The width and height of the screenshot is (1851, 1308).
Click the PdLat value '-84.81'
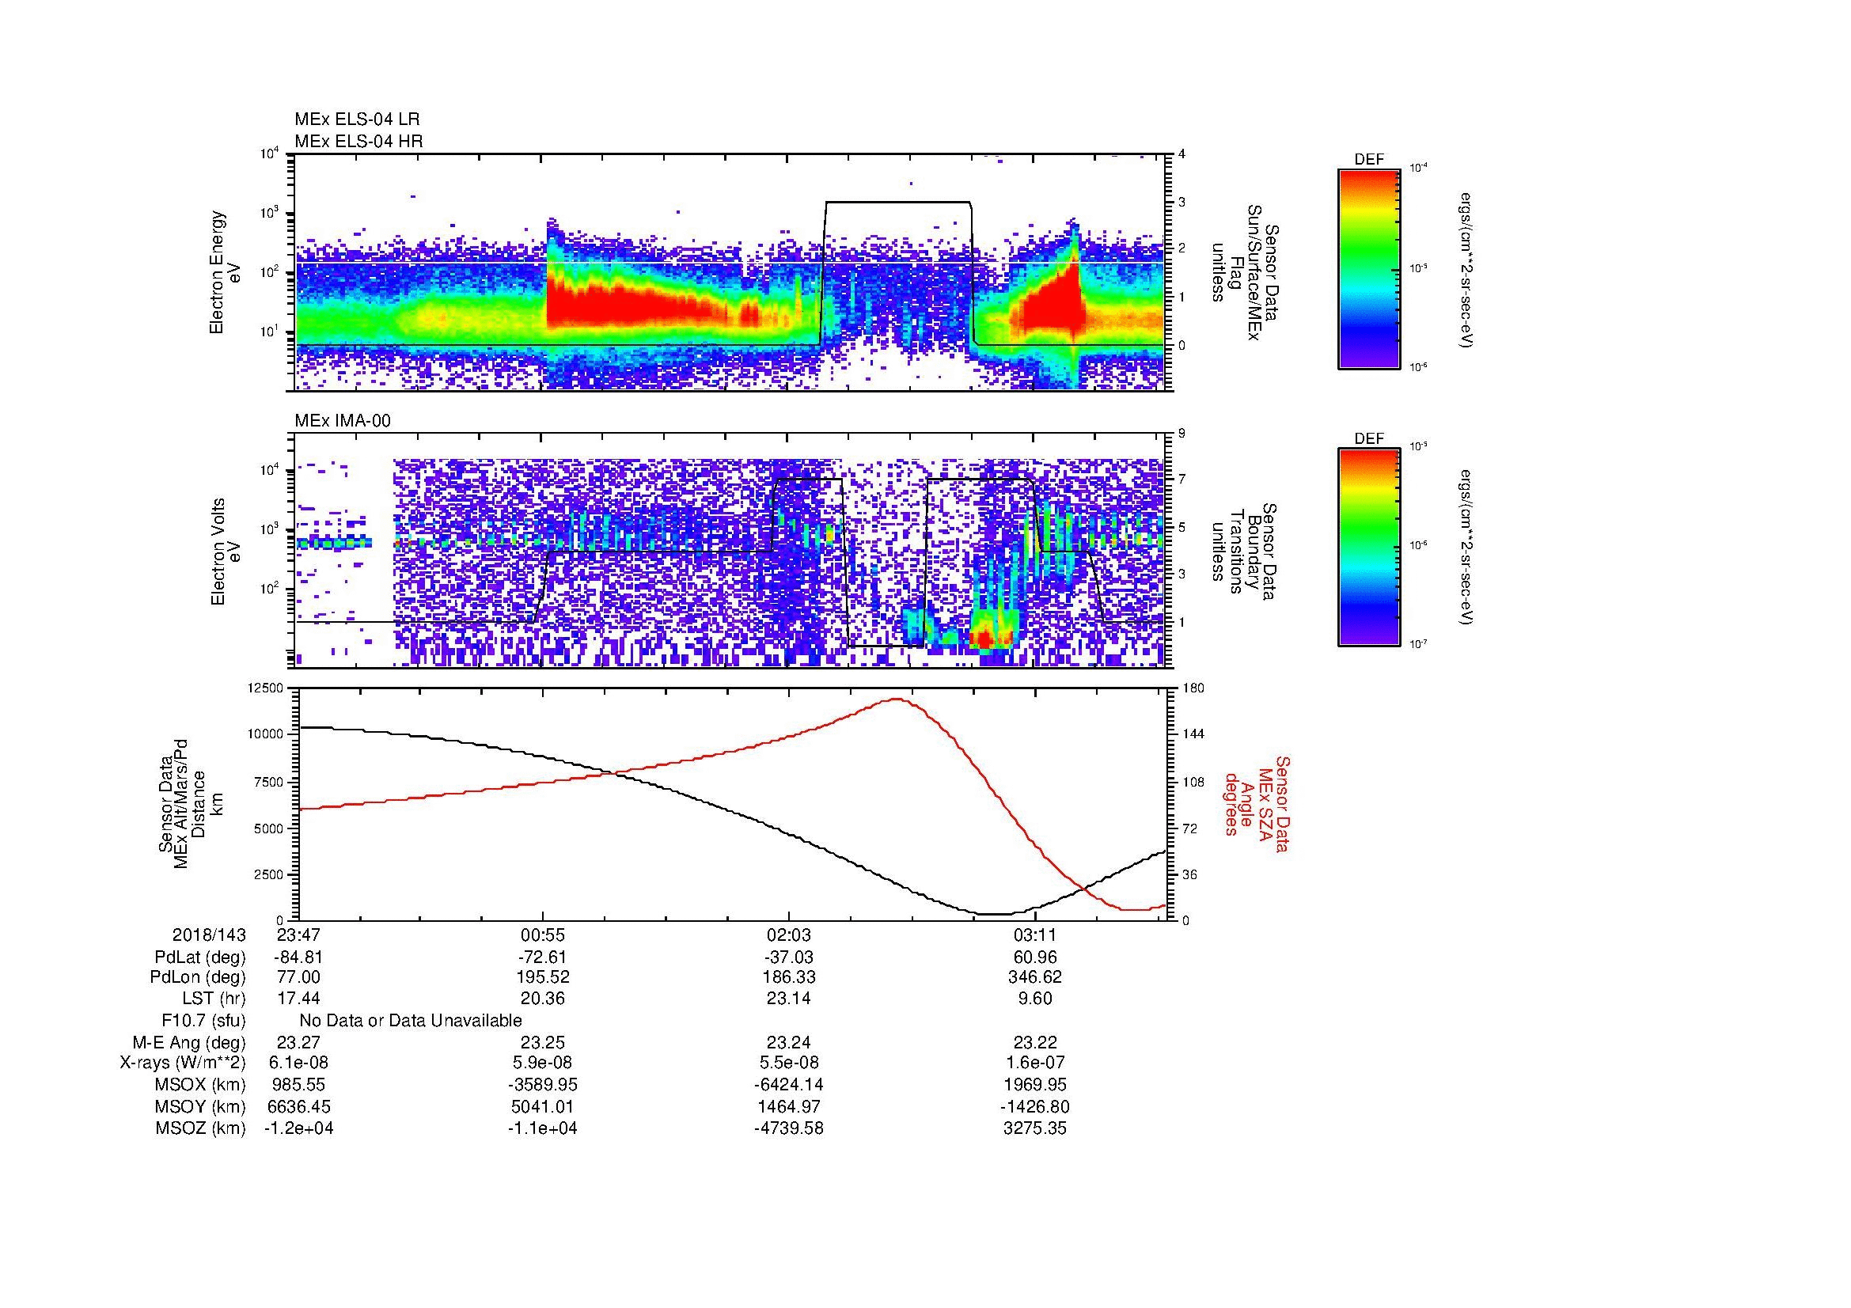click(298, 957)
